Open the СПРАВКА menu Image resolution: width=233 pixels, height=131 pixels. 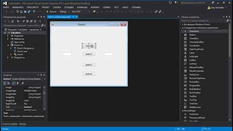click(136, 7)
